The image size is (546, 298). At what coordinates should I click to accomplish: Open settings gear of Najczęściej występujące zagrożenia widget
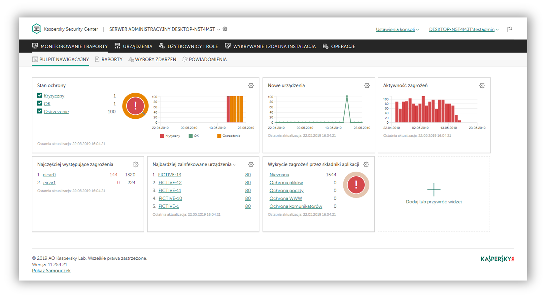click(136, 164)
